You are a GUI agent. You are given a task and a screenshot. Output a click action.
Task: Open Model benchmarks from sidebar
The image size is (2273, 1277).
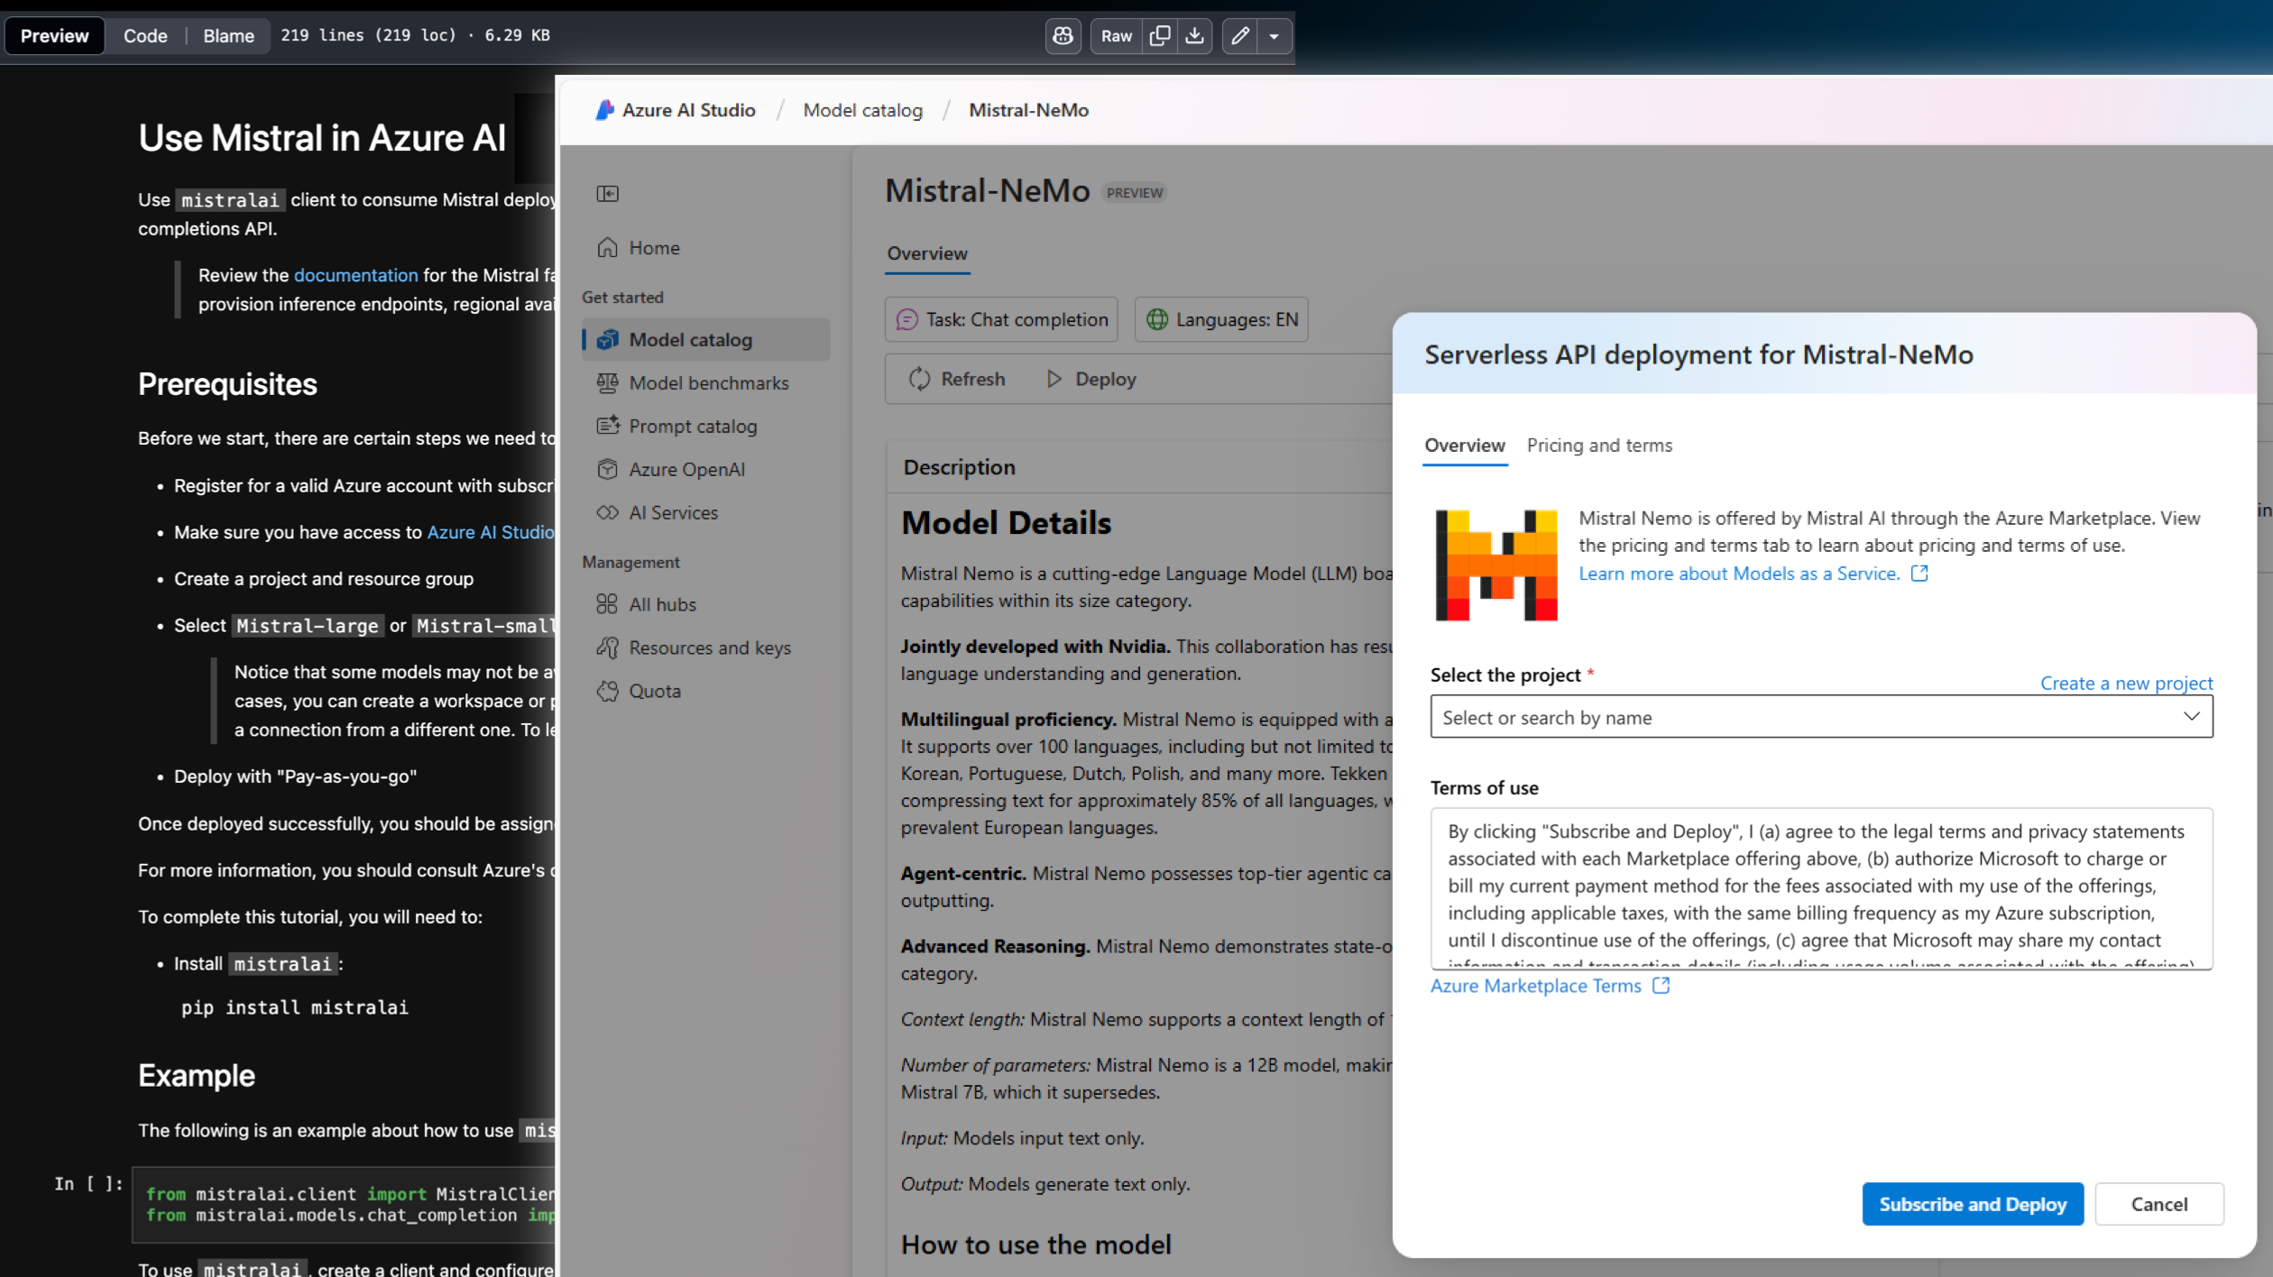pos(708,383)
